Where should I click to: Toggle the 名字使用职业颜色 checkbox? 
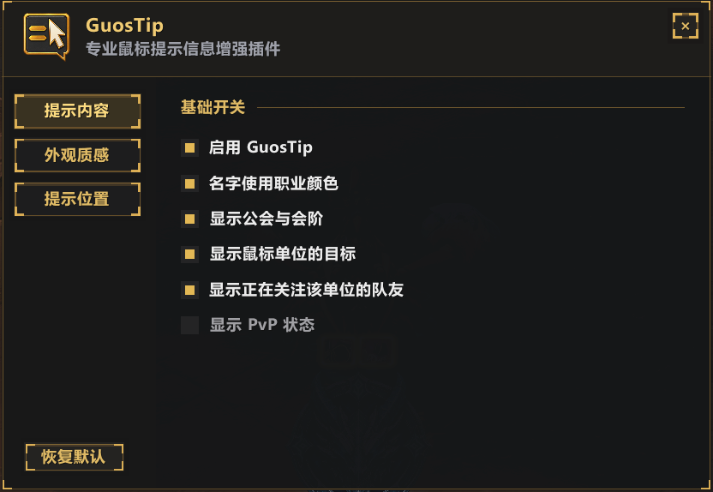(x=189, y=183)
